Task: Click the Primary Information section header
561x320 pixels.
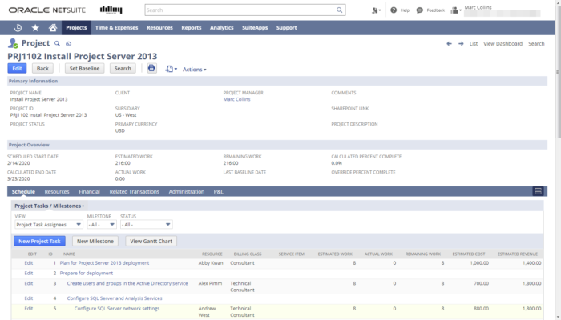Action: click(x=277, y=81)
